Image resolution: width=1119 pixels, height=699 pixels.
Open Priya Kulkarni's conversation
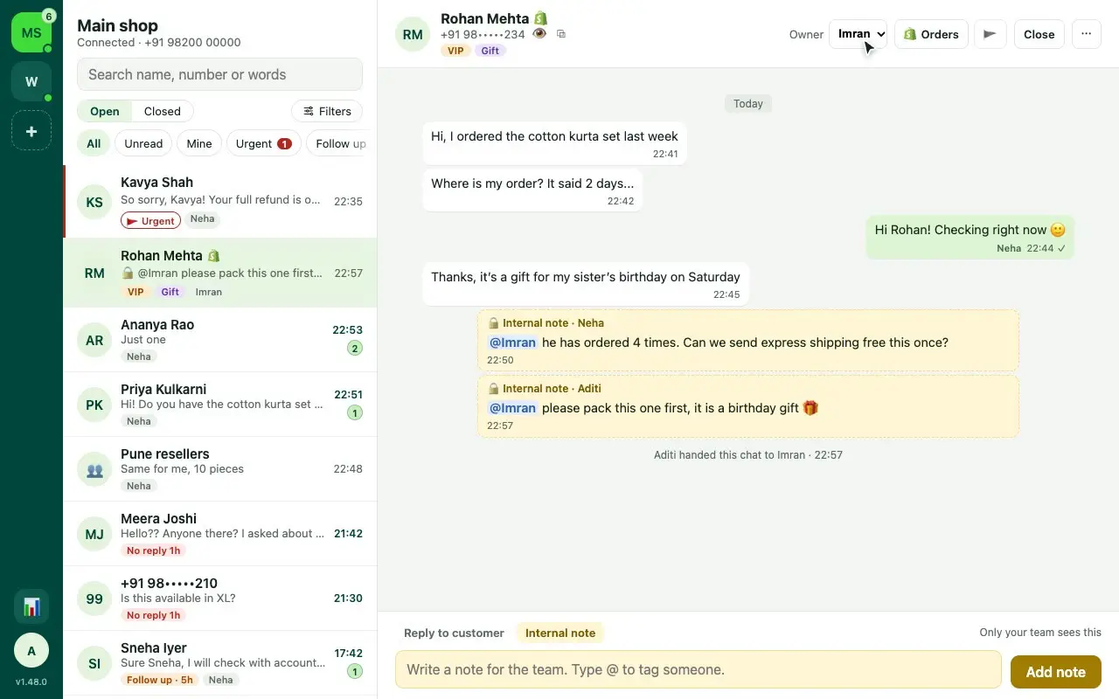[x=219, y=405]
